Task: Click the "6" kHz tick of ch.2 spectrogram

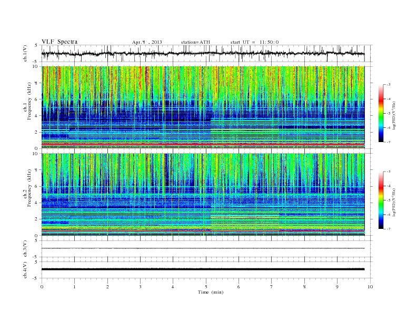Action: (x=37, y=186)
